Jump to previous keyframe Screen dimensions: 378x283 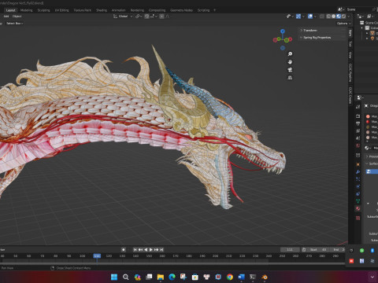pyautogui.click(x=140, y=250)
